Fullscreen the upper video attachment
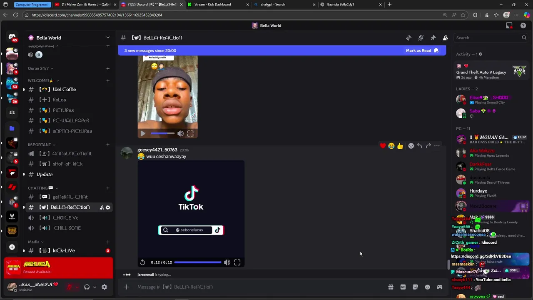533x300 pixels. pos(190,134)
